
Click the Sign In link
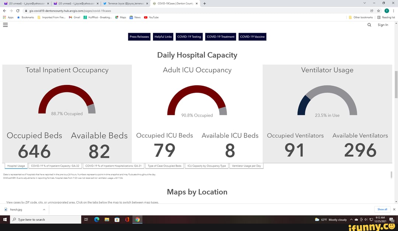tap(383, 25)
